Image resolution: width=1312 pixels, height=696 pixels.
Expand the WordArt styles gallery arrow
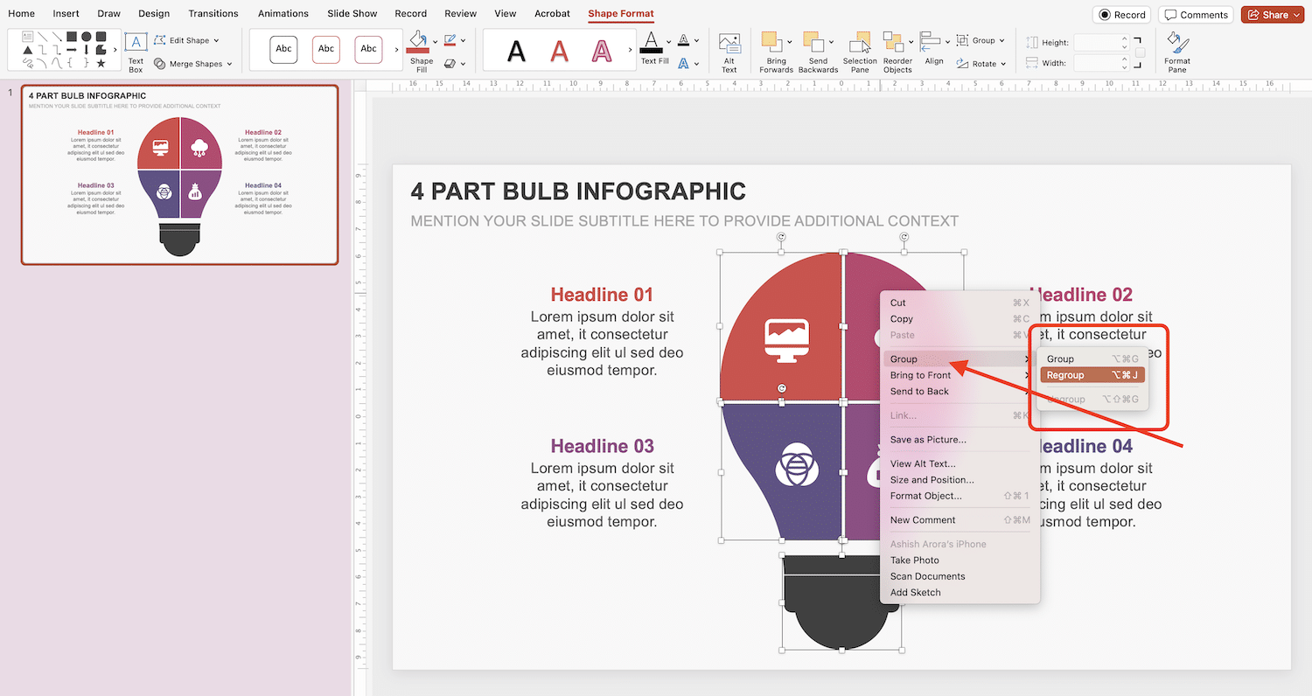628,51
